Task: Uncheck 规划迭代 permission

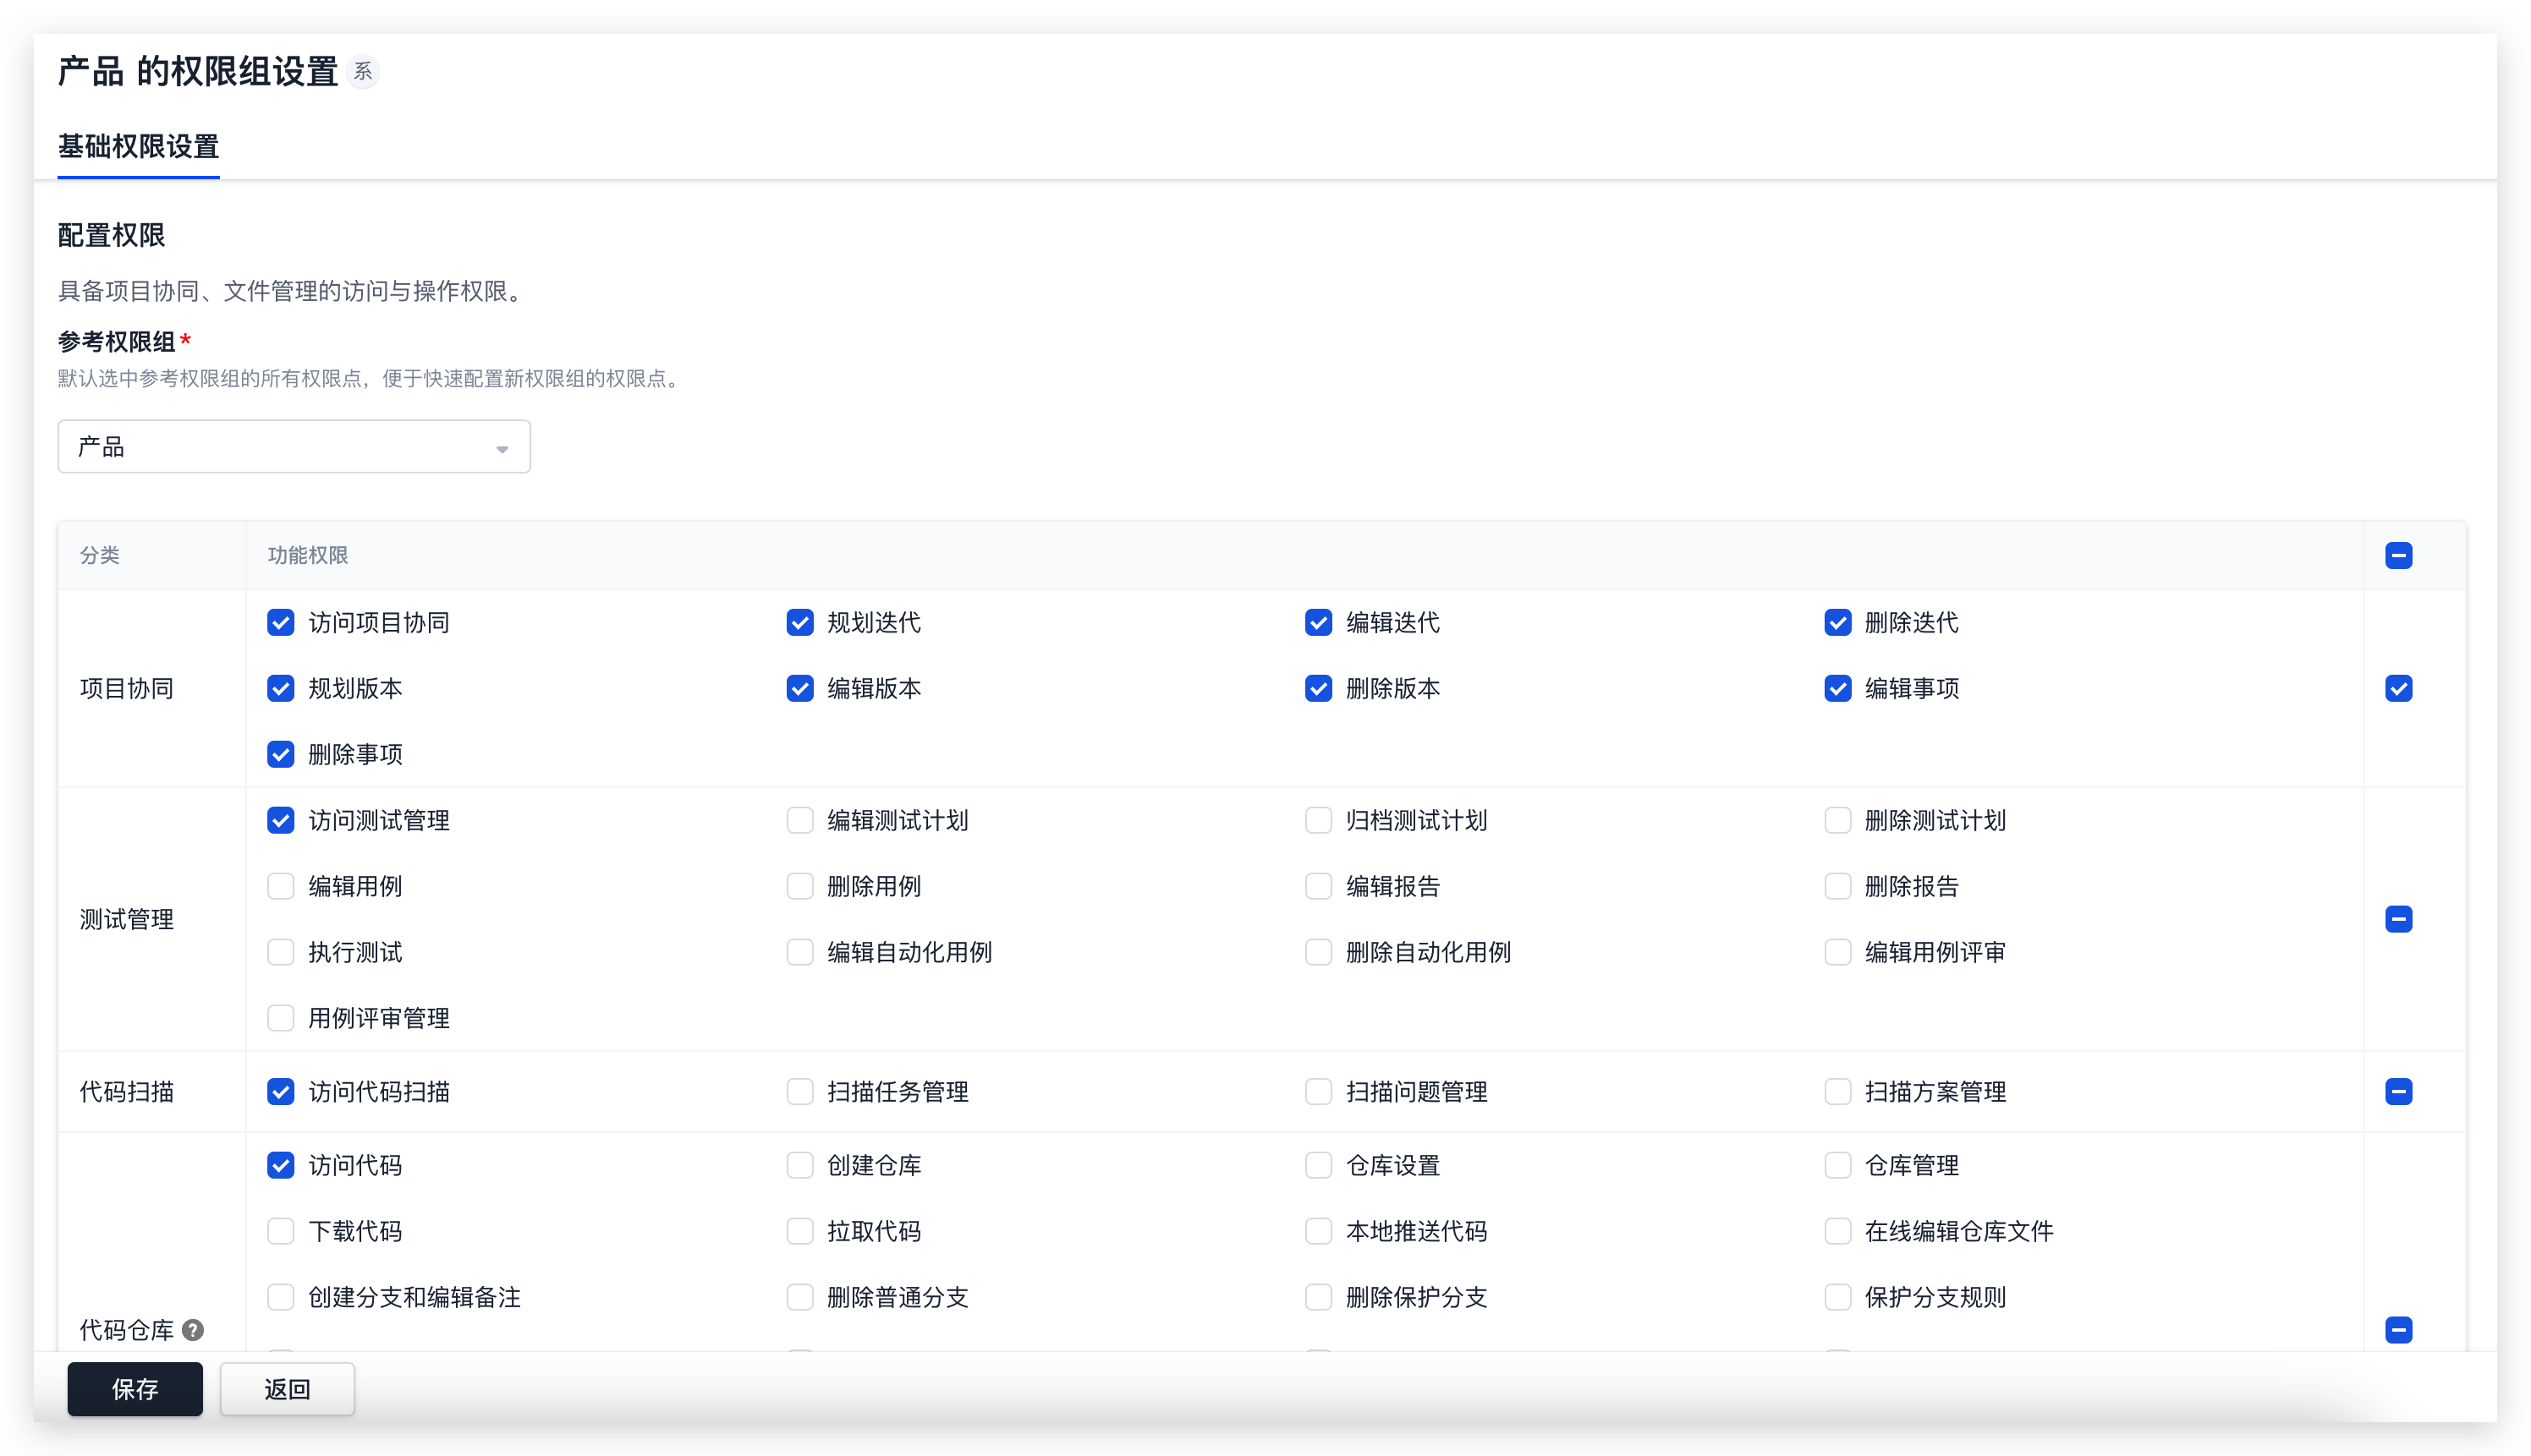Action: (x=800, y=622)
